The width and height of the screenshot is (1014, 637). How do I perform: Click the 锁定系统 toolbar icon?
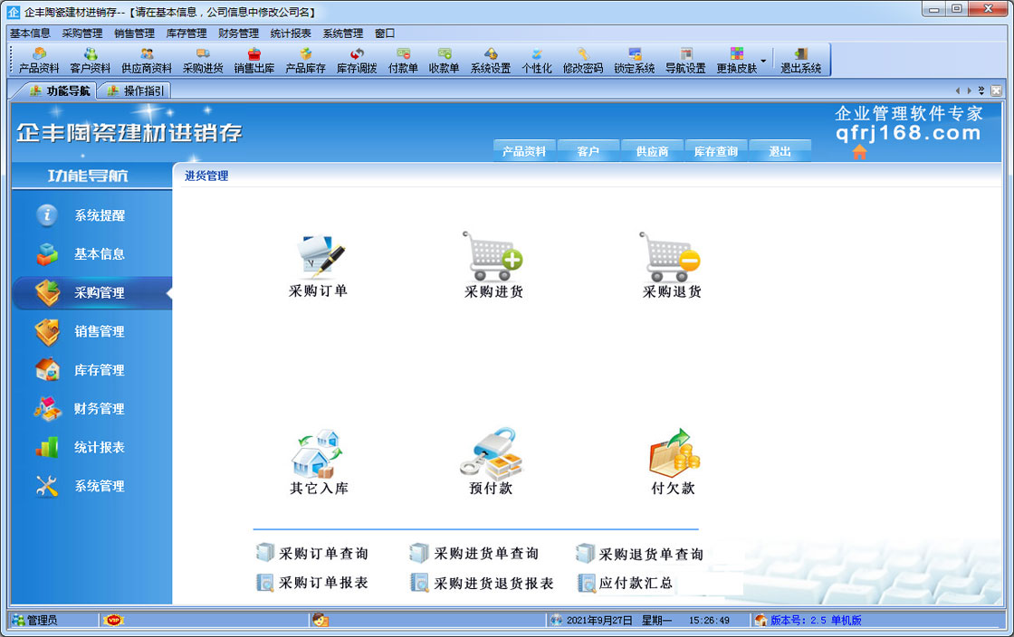tap(634, 61)
